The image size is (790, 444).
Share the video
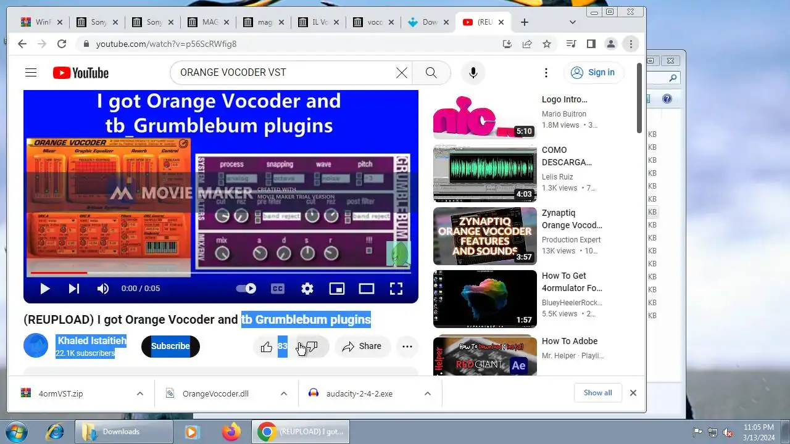point(362,347)
